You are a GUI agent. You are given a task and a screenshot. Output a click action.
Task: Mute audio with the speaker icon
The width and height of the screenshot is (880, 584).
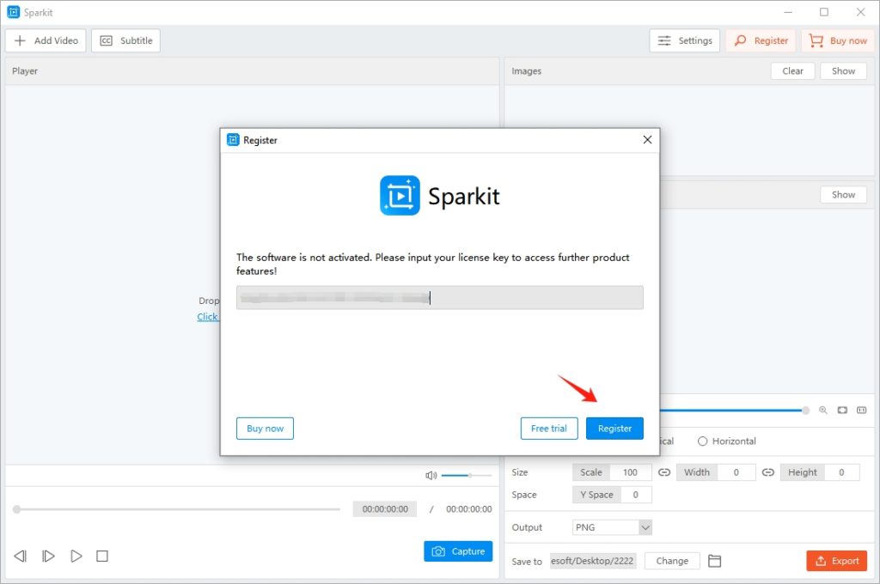point(431,475)
